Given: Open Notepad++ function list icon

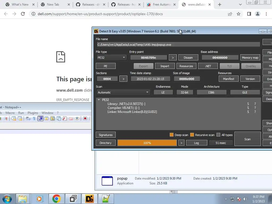Looking at the screenshot, I should pos(65,118).
